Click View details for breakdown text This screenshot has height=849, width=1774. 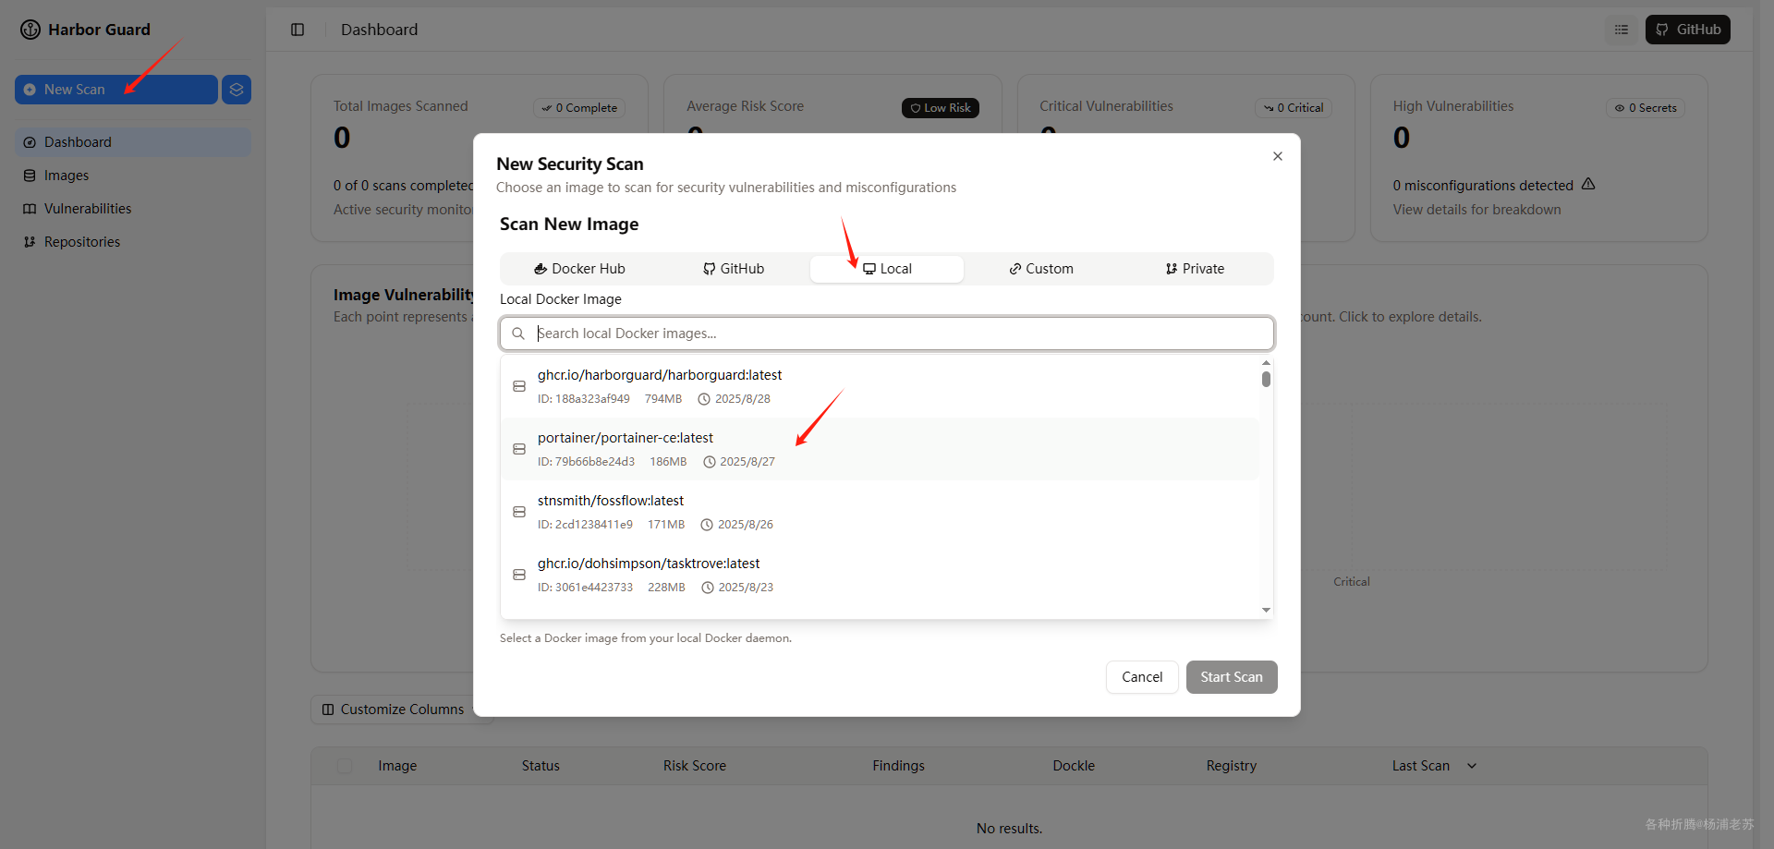1476,210
